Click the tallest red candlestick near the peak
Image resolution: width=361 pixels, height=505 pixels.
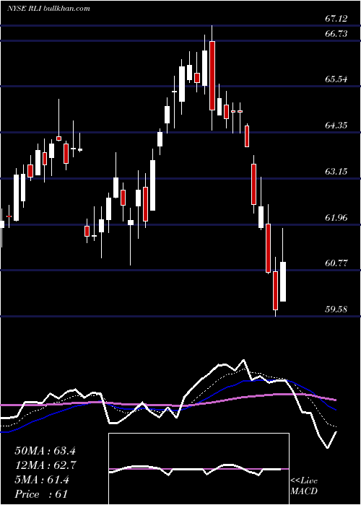212,76
